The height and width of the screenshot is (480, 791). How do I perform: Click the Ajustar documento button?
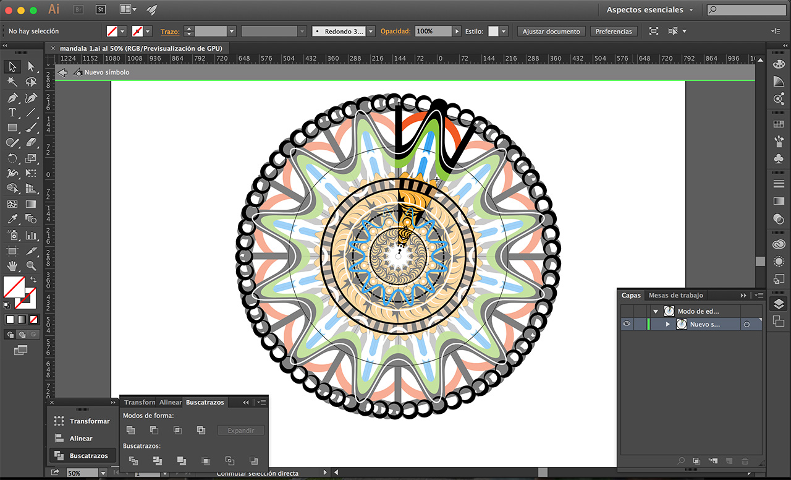click(x=551, y=31)
